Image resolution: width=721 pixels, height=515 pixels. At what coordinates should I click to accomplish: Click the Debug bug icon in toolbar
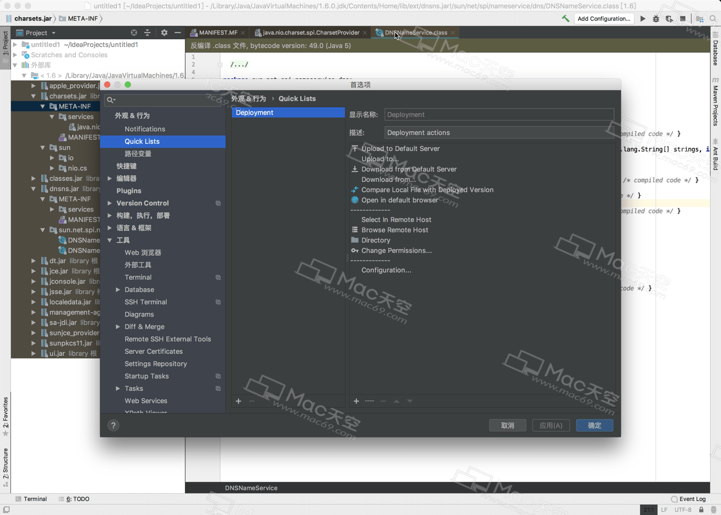click(656, 19)
